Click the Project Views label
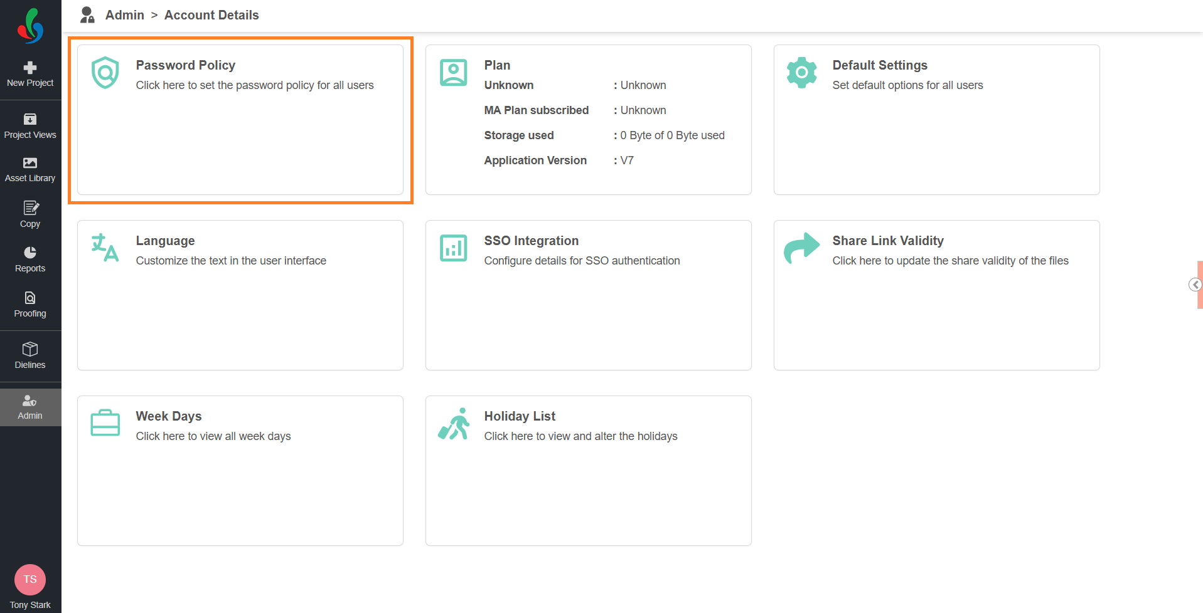The height and width of the screenshot is (613, 1203). coord(30,135)
